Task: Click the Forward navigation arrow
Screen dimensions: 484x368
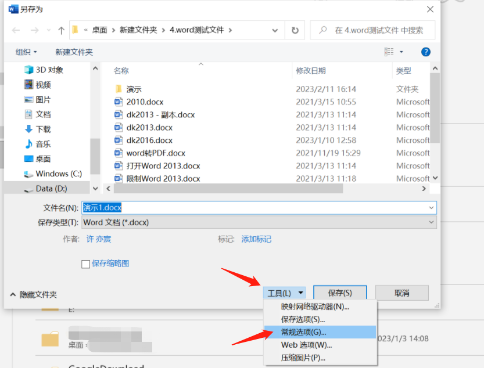Action: click(35, 30)
